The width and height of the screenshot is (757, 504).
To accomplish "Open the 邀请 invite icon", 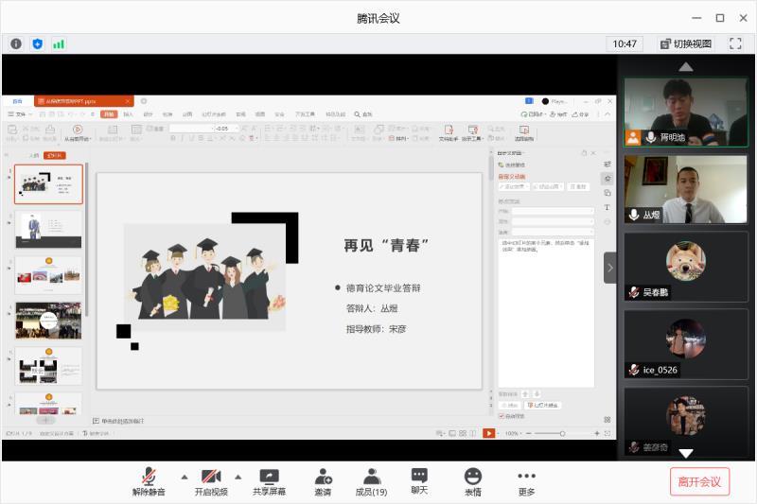I will pos(324,477).
